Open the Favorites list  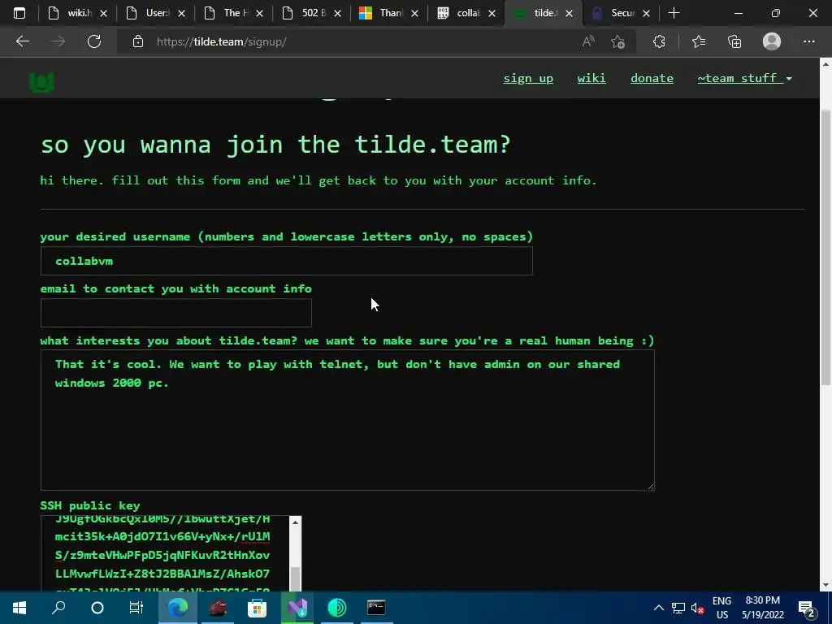pos(699,41)
